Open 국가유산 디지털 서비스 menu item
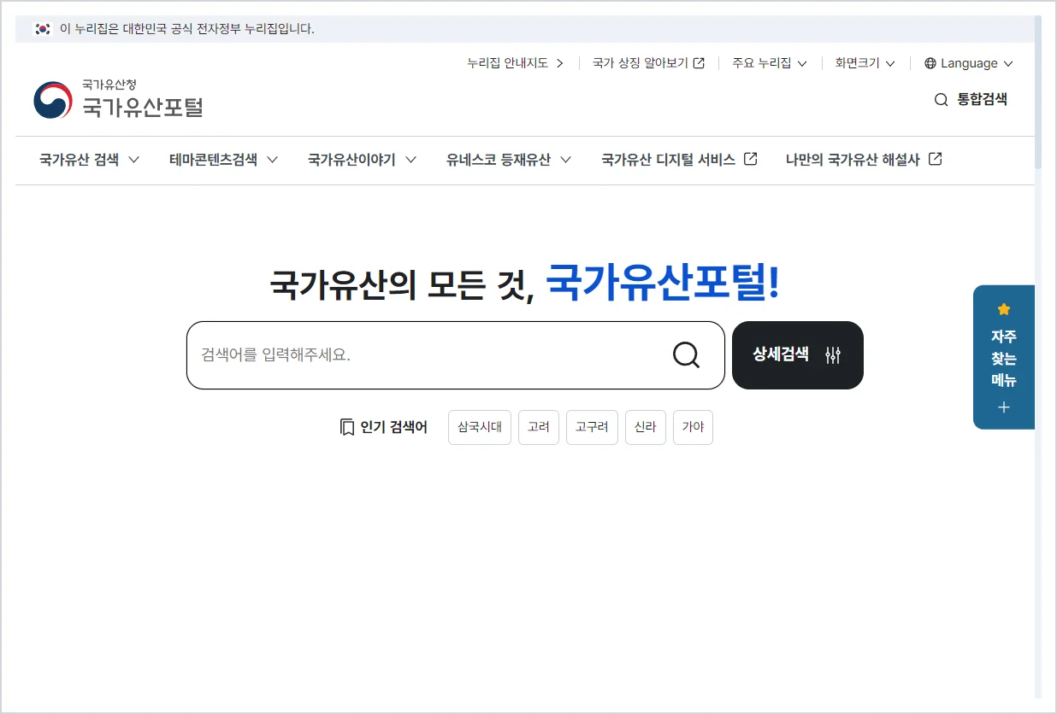Screen dimensions: 1057x714 pyautogui.click(x=679, y=160)
